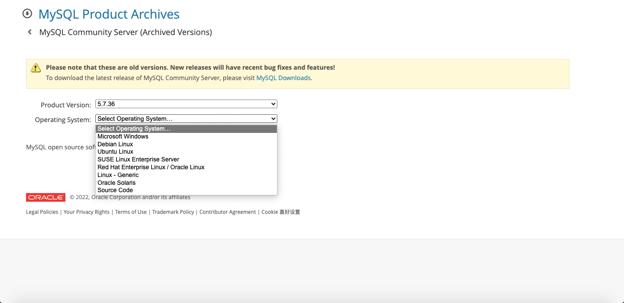The height and width of the screenshot is (303, 624).
Task: Choose Linux - Generic option
Action: [x=186, y=175]
